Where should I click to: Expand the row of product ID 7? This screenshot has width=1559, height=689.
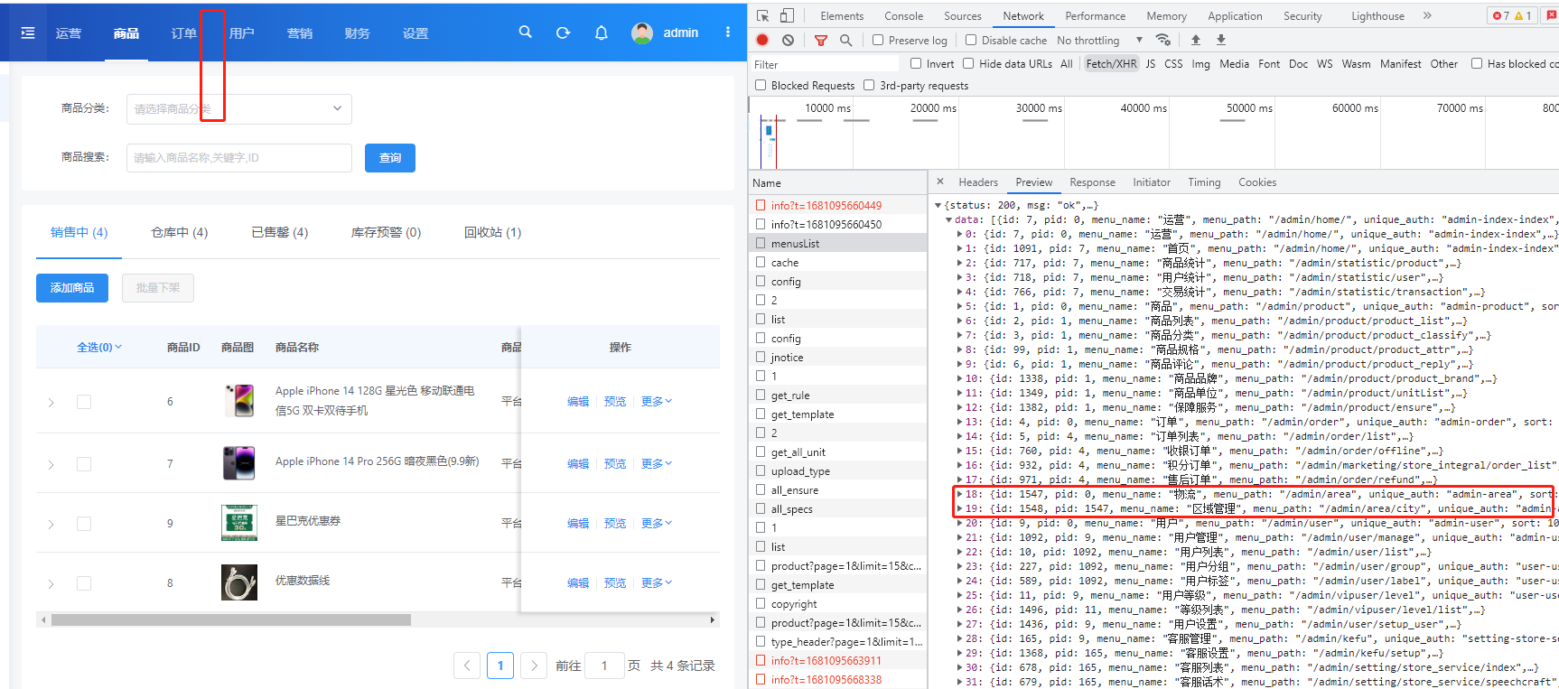tap(51, 464)
